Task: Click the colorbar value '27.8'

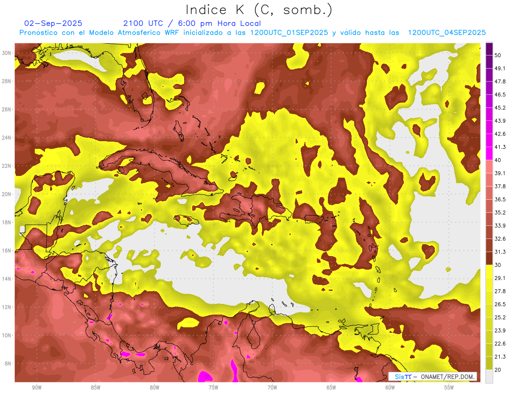Action: (500, 291)
